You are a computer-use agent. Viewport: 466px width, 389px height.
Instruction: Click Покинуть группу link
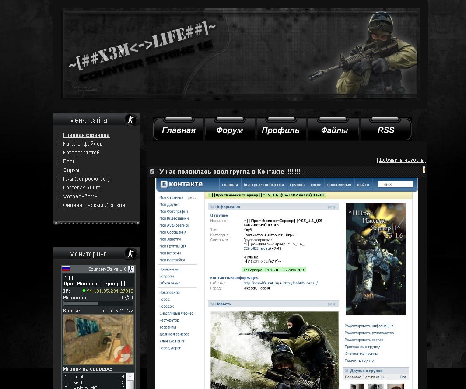(x=359, y=361)
